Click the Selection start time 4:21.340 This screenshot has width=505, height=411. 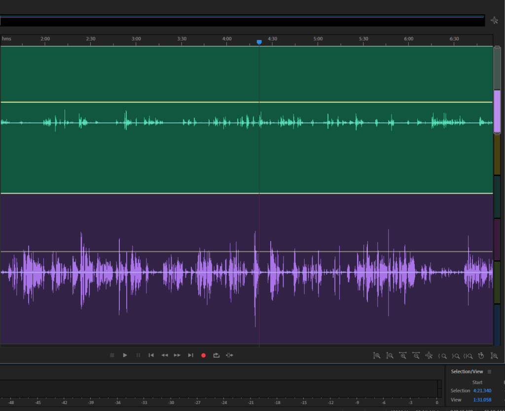[482, 391]
